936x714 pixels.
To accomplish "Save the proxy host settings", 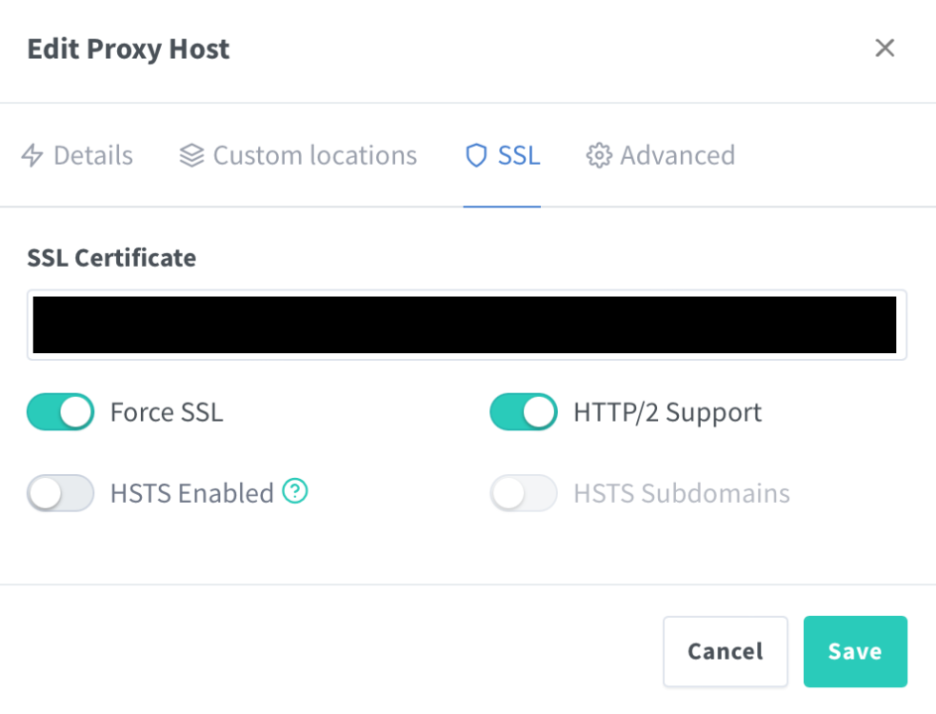I will tap(855, 651).
